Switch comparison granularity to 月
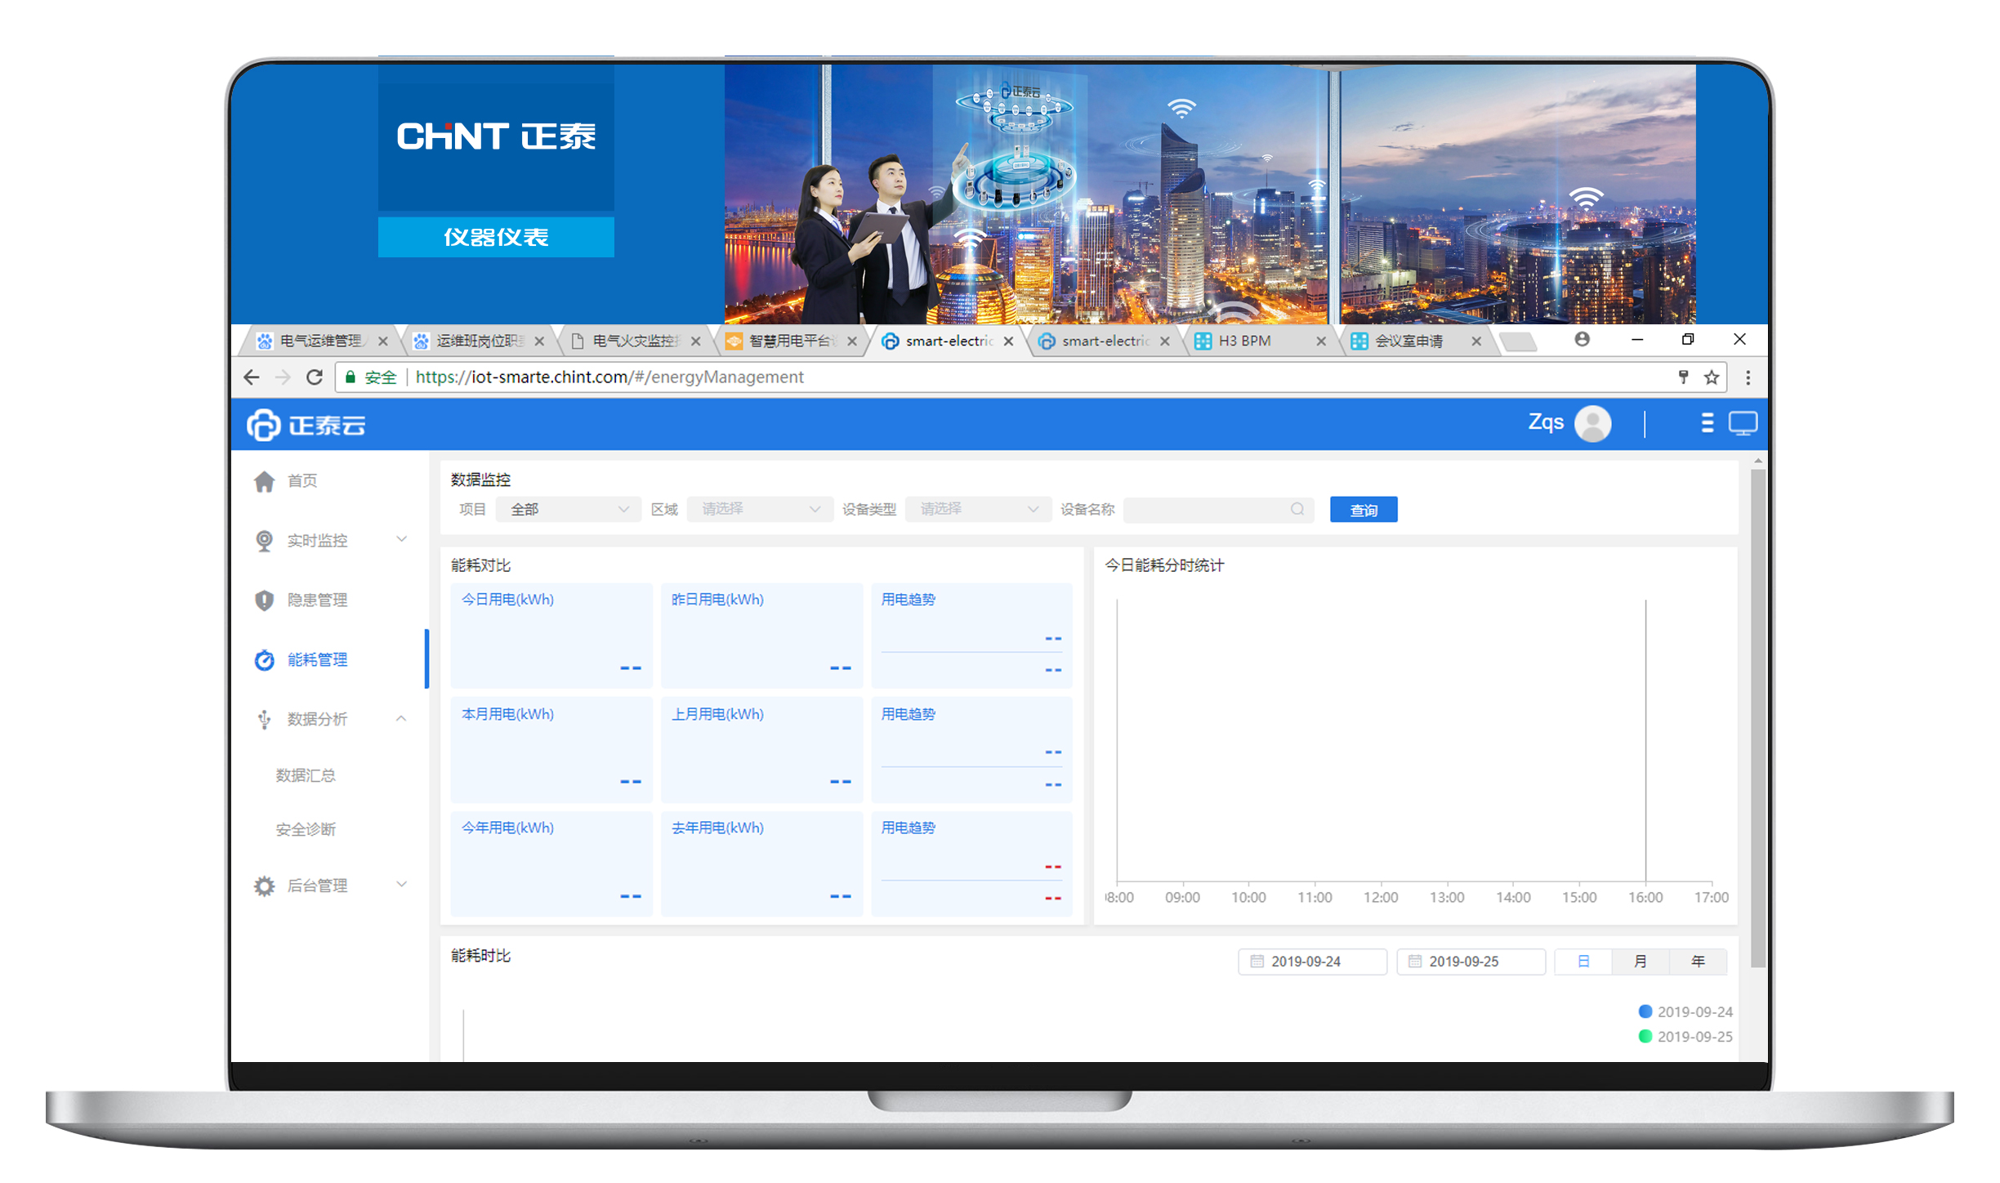 click(1641, 962)
